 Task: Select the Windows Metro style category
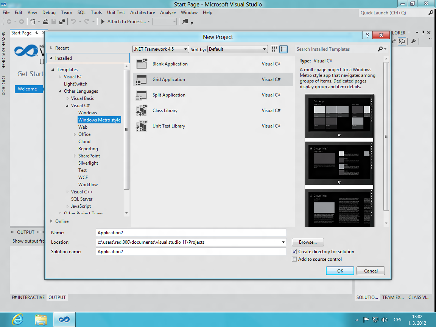click(99, 120)
